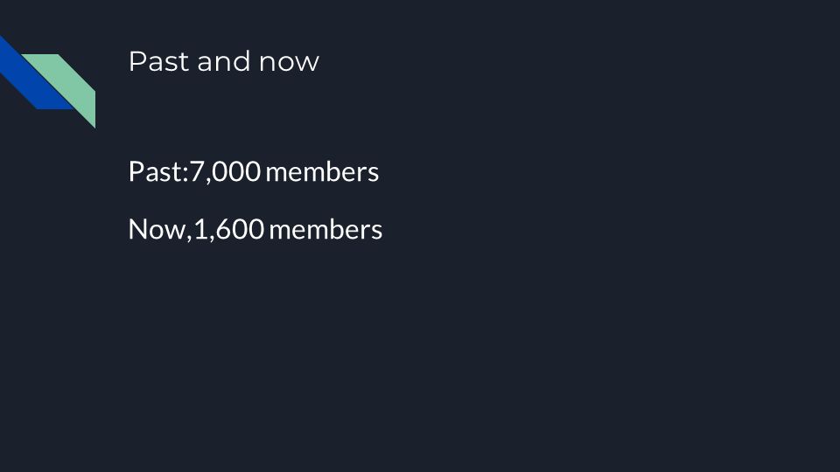840x472 pixels.
Task: Click the number '7,000' in body text
Action: [x=225, y=172]
